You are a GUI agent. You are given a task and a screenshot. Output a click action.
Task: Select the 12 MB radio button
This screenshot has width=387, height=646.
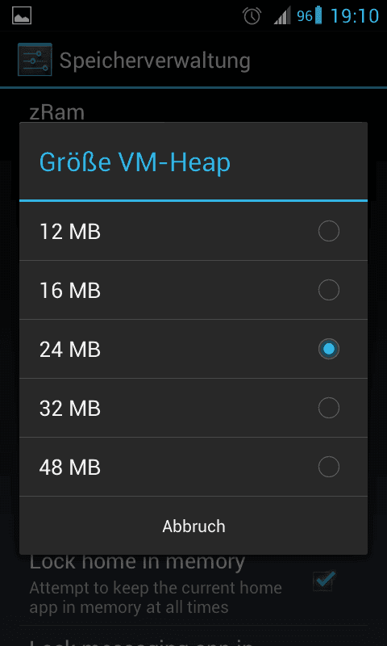(x=329, y=231)
